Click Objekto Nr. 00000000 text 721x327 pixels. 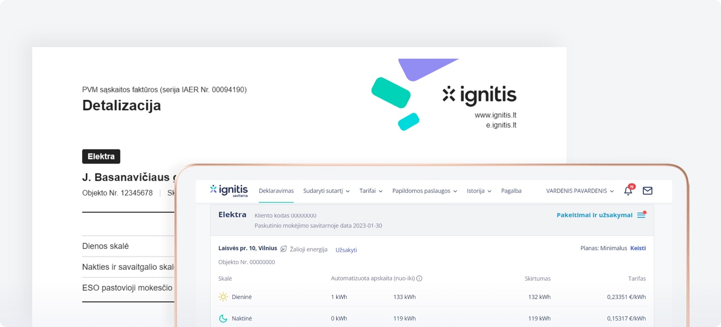click(246, 262)
